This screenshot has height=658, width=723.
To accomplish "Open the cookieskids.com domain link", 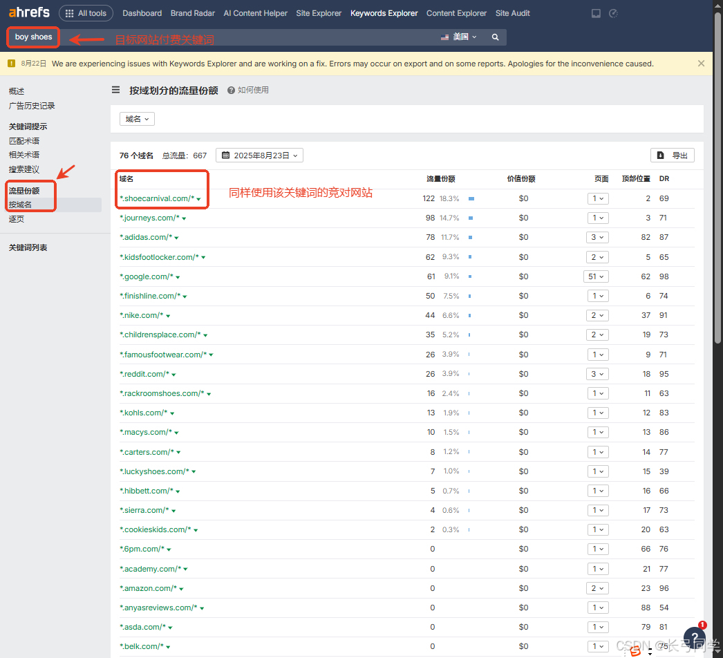I will [x=156, y=529].
